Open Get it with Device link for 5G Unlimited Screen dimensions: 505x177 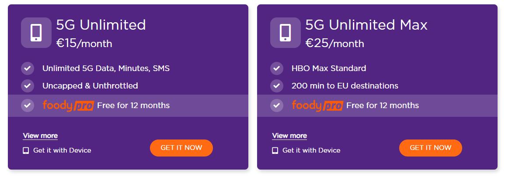coord(62,150)
